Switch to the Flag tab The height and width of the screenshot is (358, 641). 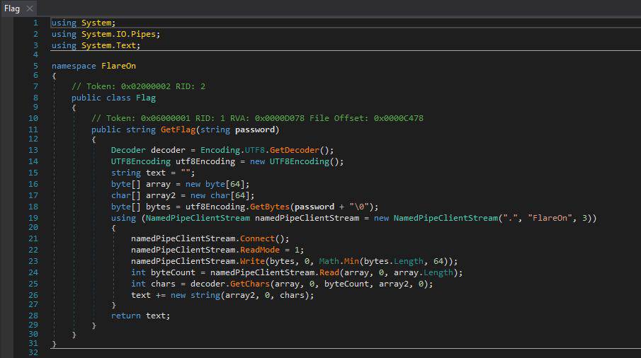click(12, 8)
